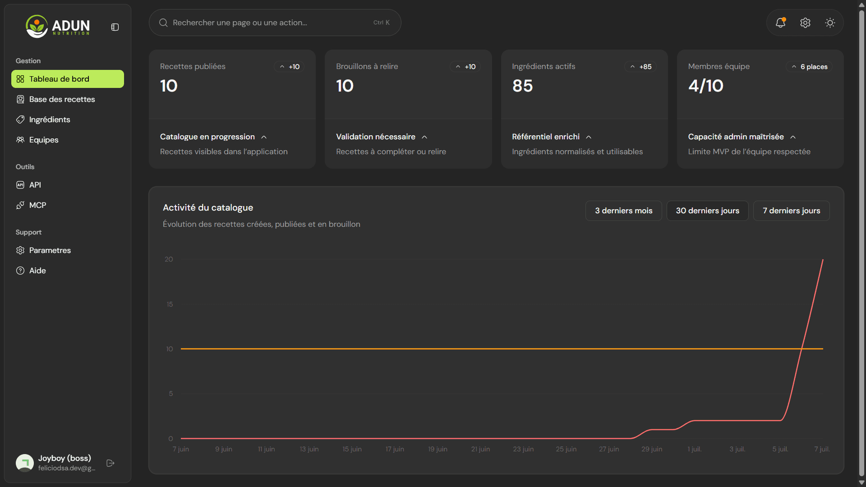
Task: Click the 85 ingredients value
Action: pyautogui.click(x=522, y=86)
